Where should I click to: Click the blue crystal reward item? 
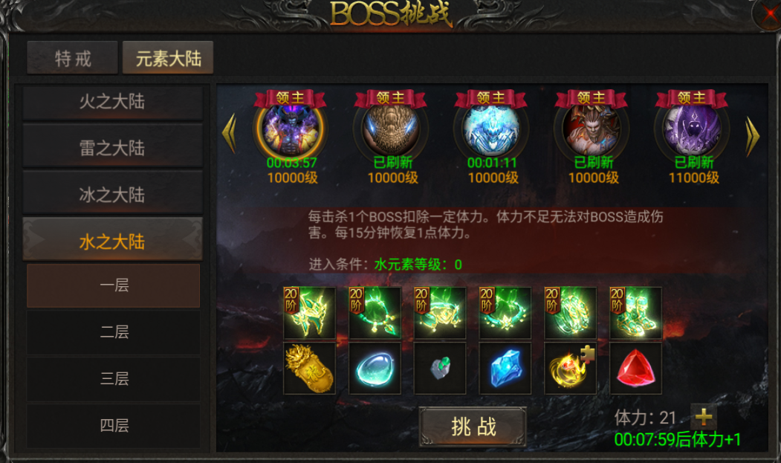point(505,369)
